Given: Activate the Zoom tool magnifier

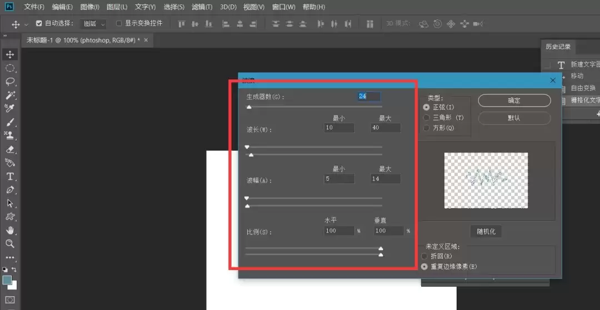Looking at the screenshot, I should [10, 243].
